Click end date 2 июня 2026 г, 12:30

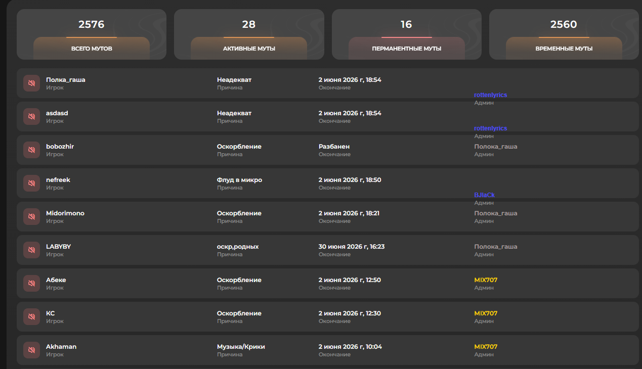[350, 313]
